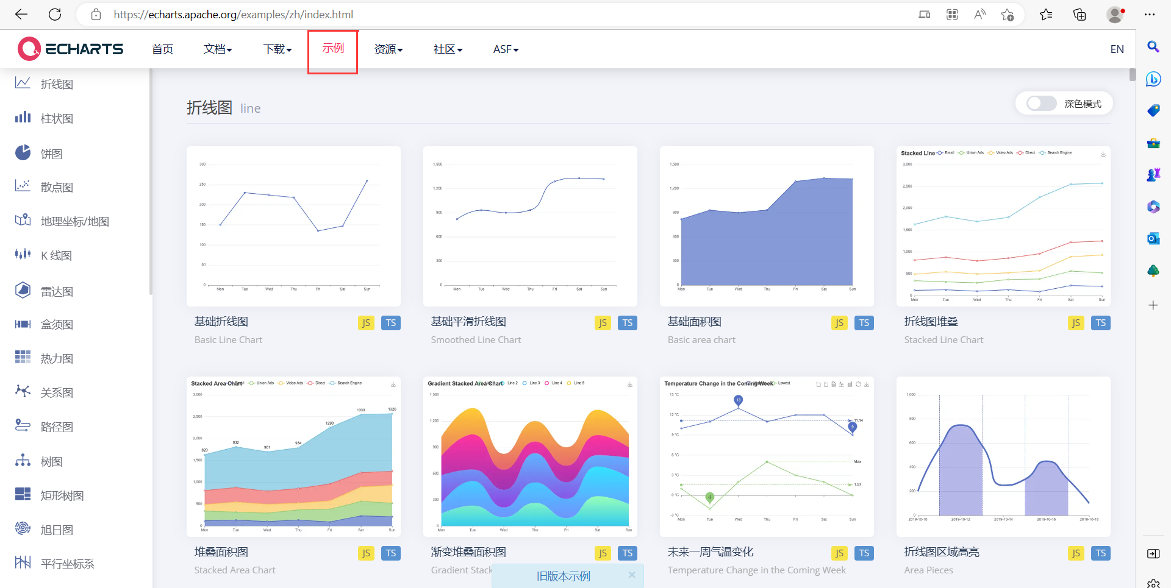The height and width of the screenshot is (588, 1171).
Task: Close the 旧版本示例 banner
Action: click(632, 575)
